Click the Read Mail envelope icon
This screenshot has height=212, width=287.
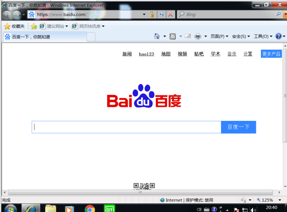[x=187, y=36]
